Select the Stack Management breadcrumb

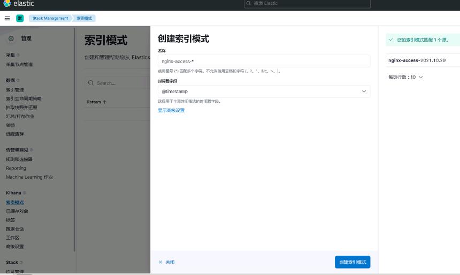tap(50, 18)
